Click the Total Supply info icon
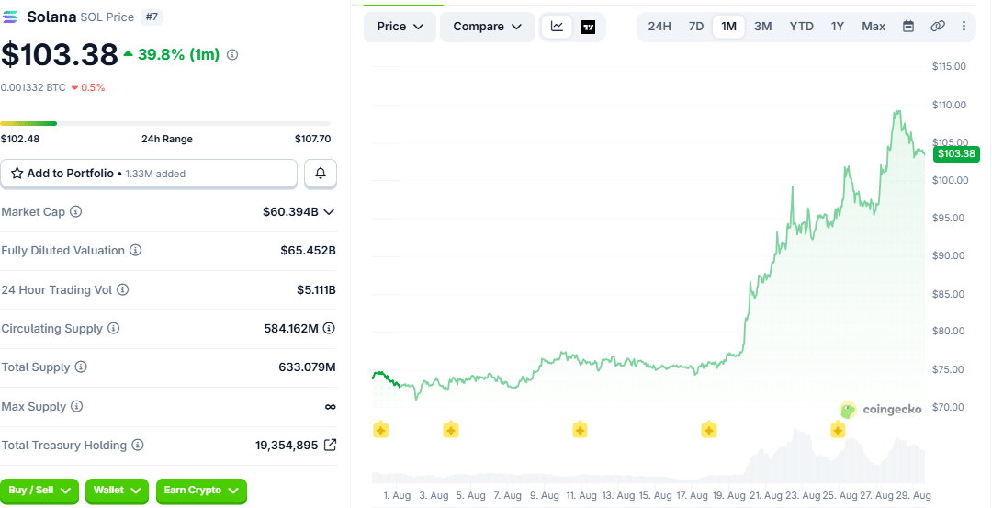992x508 pixels. [80, 367]
